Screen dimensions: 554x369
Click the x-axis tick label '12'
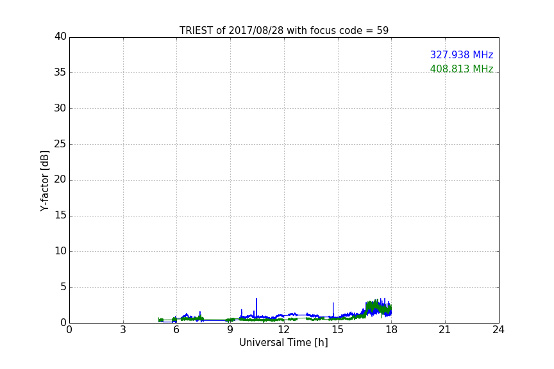pyautogui.click(x=284, y=330)
